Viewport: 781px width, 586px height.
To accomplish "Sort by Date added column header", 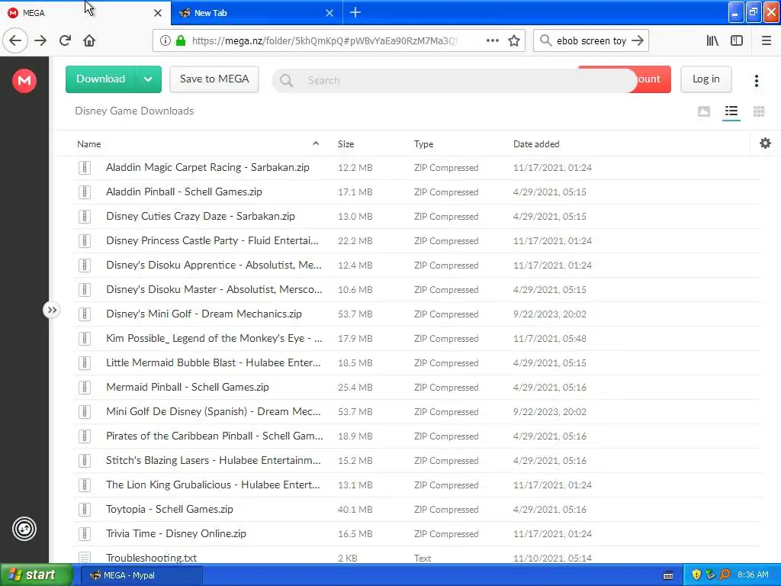I will point(536,144).
